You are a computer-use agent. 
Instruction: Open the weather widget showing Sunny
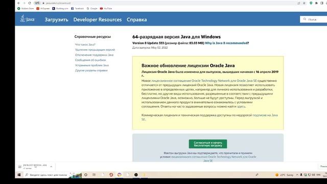coord(284,175)
